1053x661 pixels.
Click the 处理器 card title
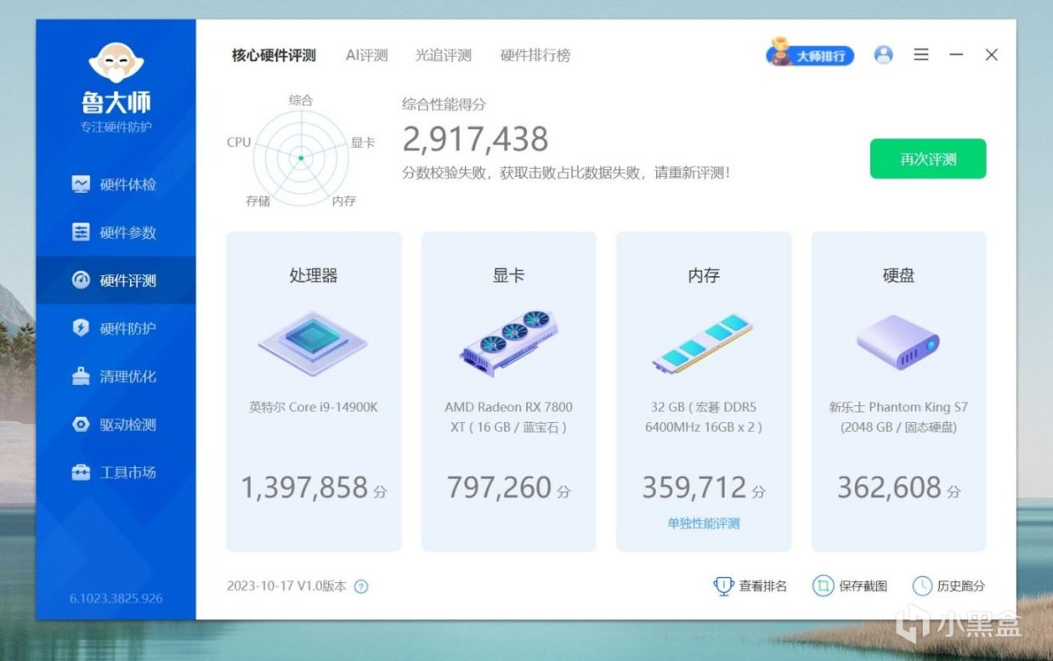coord(313,275)
